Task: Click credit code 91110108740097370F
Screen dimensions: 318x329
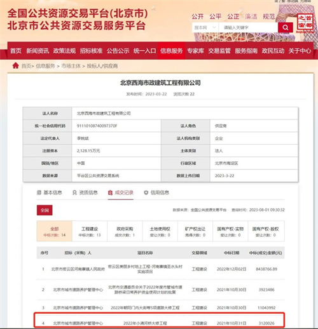Action: [x=97, y=126]
